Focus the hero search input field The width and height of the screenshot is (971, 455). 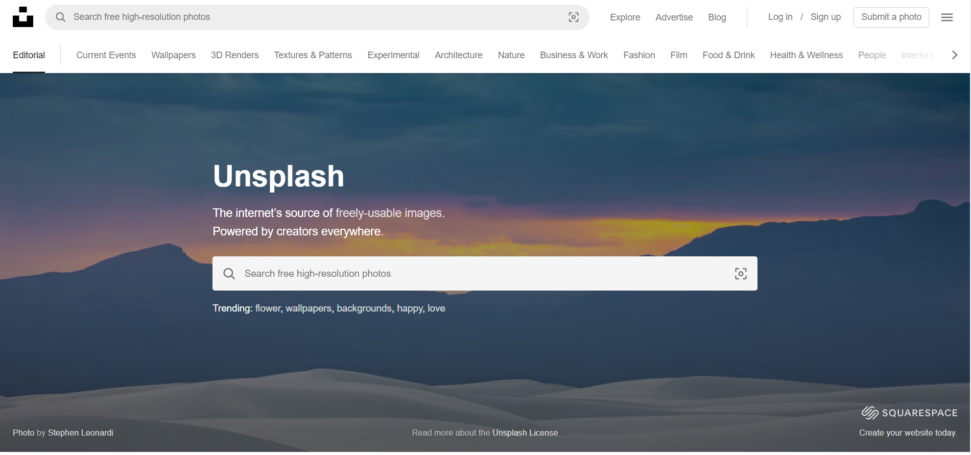pyautogui.click(x=485, y=274)
